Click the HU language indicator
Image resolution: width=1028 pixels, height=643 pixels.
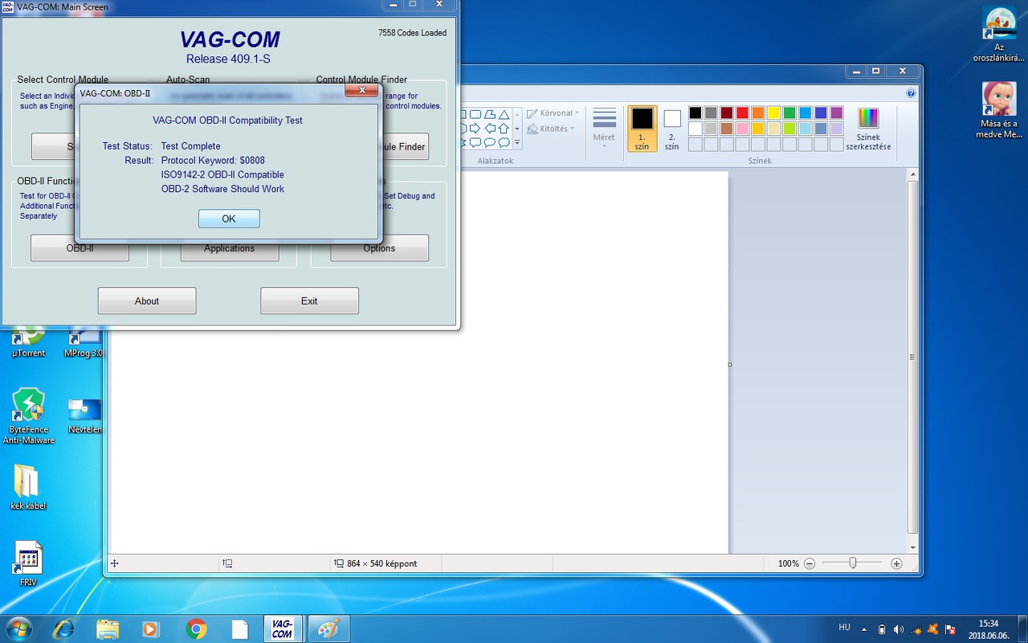tap(844, 627)
